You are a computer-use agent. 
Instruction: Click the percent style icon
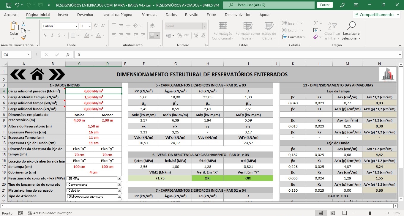(179, 35)
